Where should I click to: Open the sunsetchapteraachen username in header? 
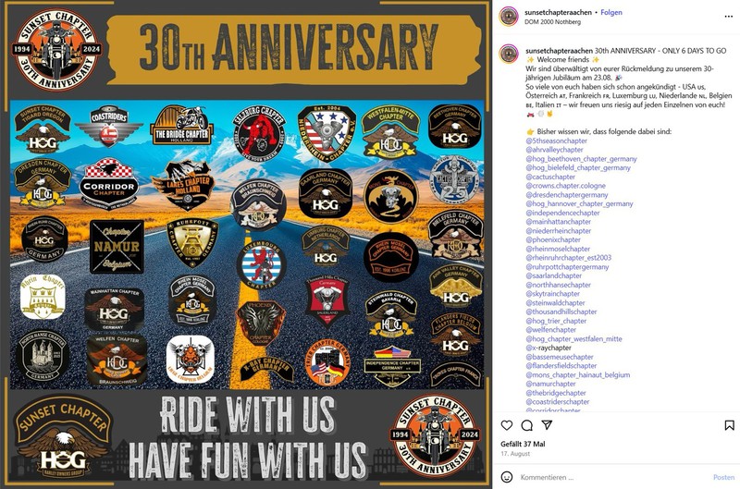point(559,13)
